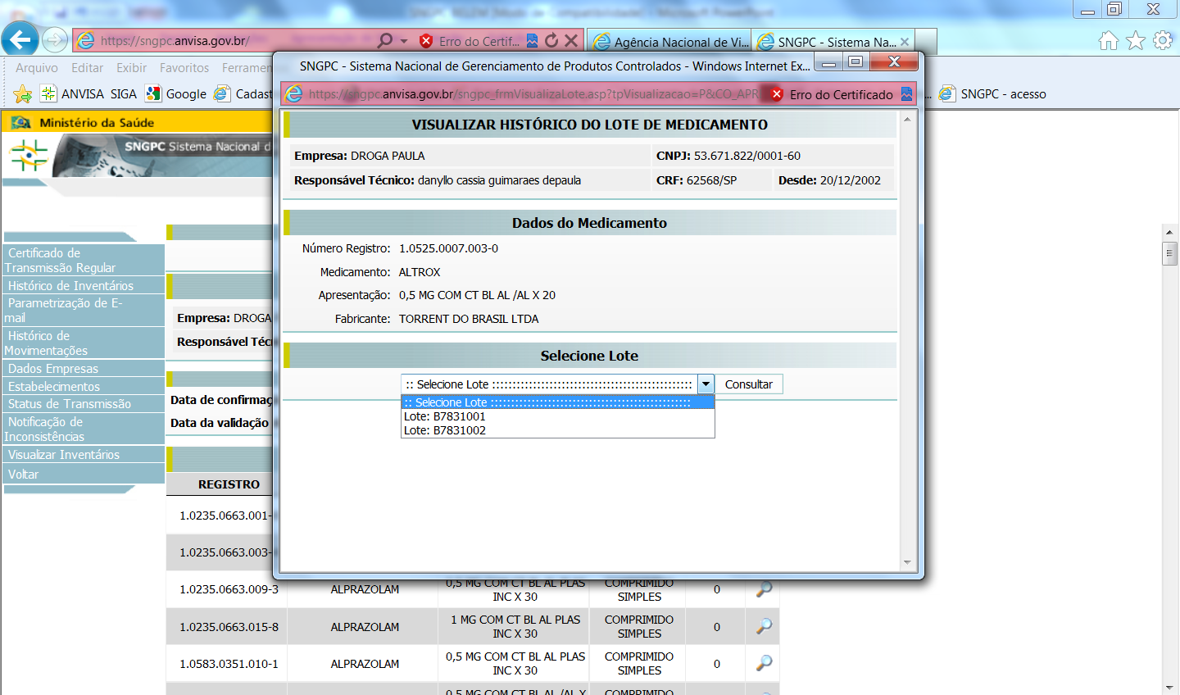Viewport: 1180px width, 695px height.
Task: Open the Tools gear icon
Action: tap(1163, 40)
